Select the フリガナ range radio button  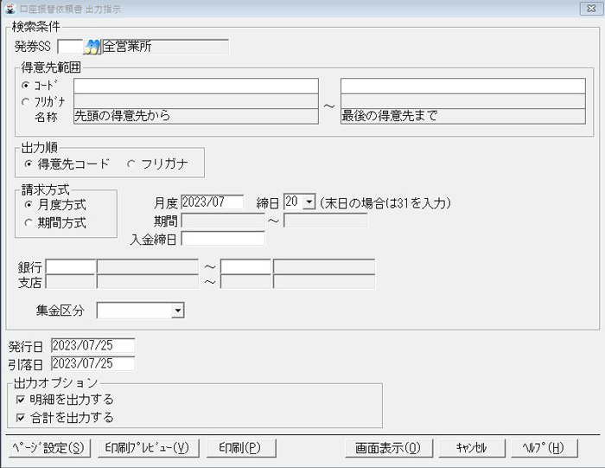coord(25,101)
